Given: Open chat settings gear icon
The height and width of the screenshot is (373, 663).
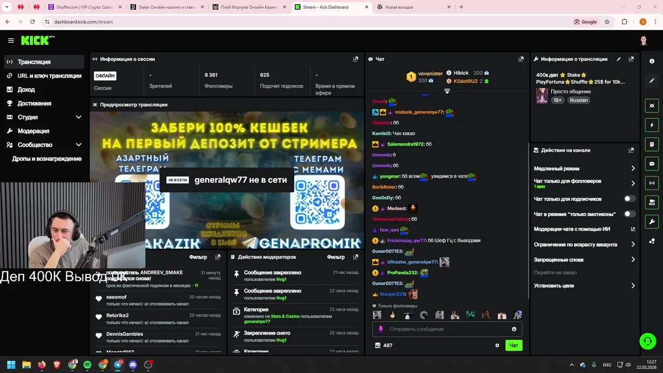Looking at the screenshot, I should 497,346.
